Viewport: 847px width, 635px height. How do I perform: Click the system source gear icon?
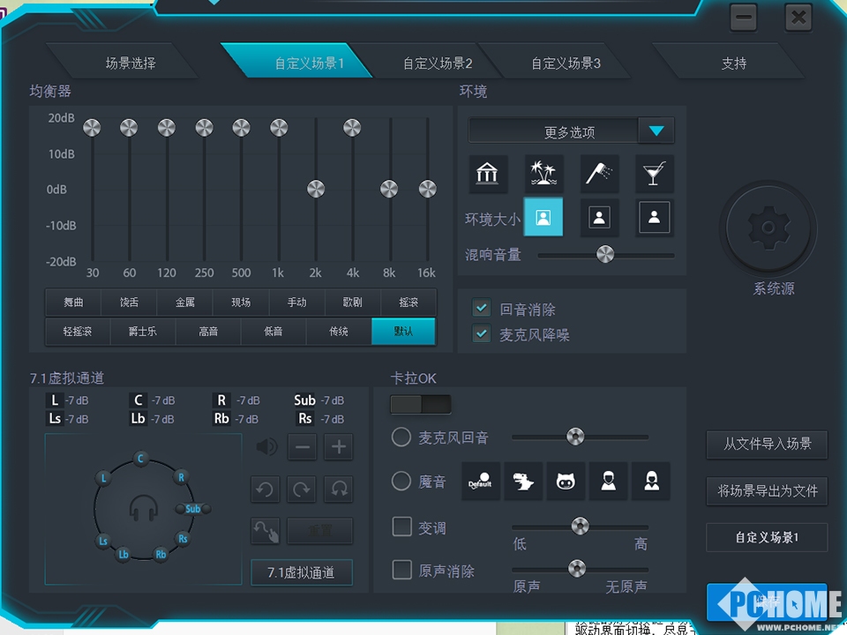[767, 228]
